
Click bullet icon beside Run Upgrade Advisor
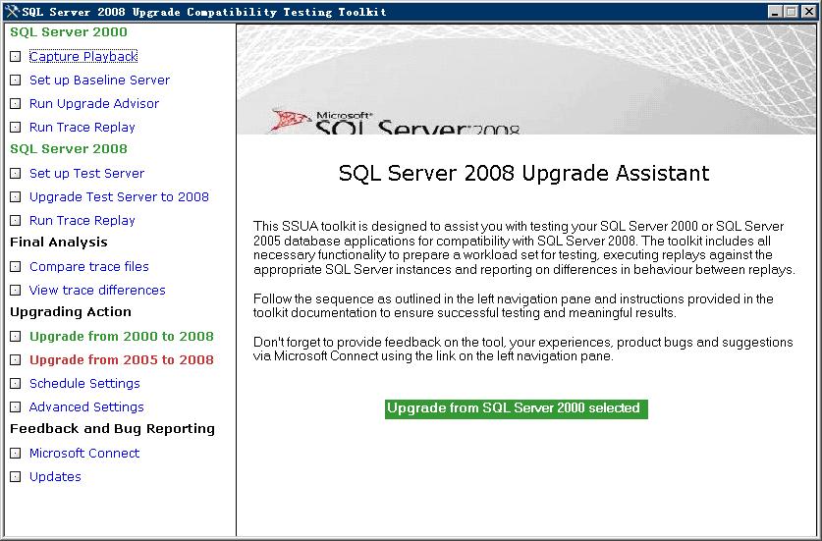pos(16,104)
